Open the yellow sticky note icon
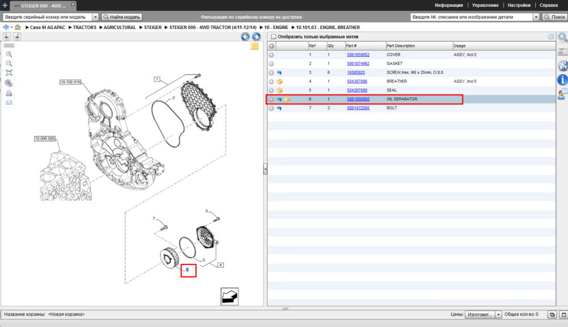Image resolution: width=568 pixels, height=327 pixels. [254, 47]
